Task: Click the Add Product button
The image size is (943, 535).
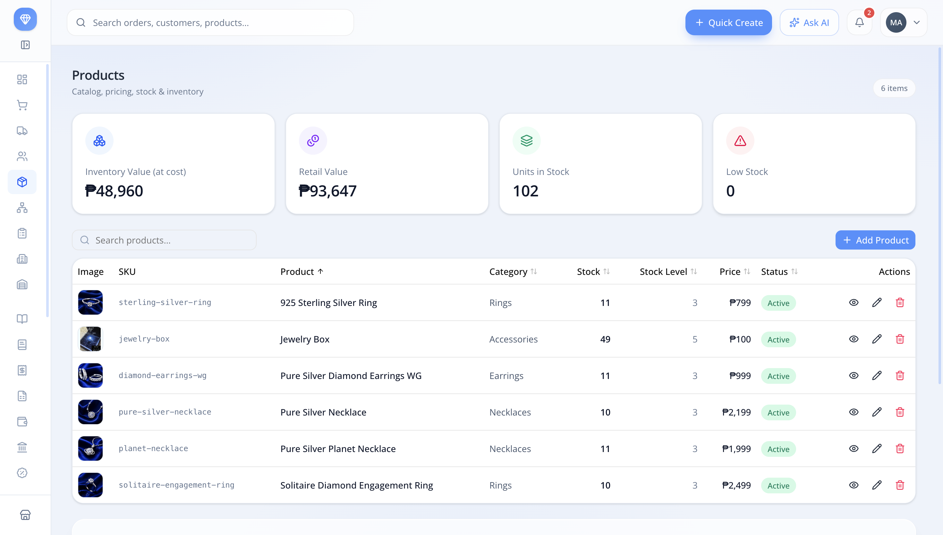Action: [x=875, y=240]
